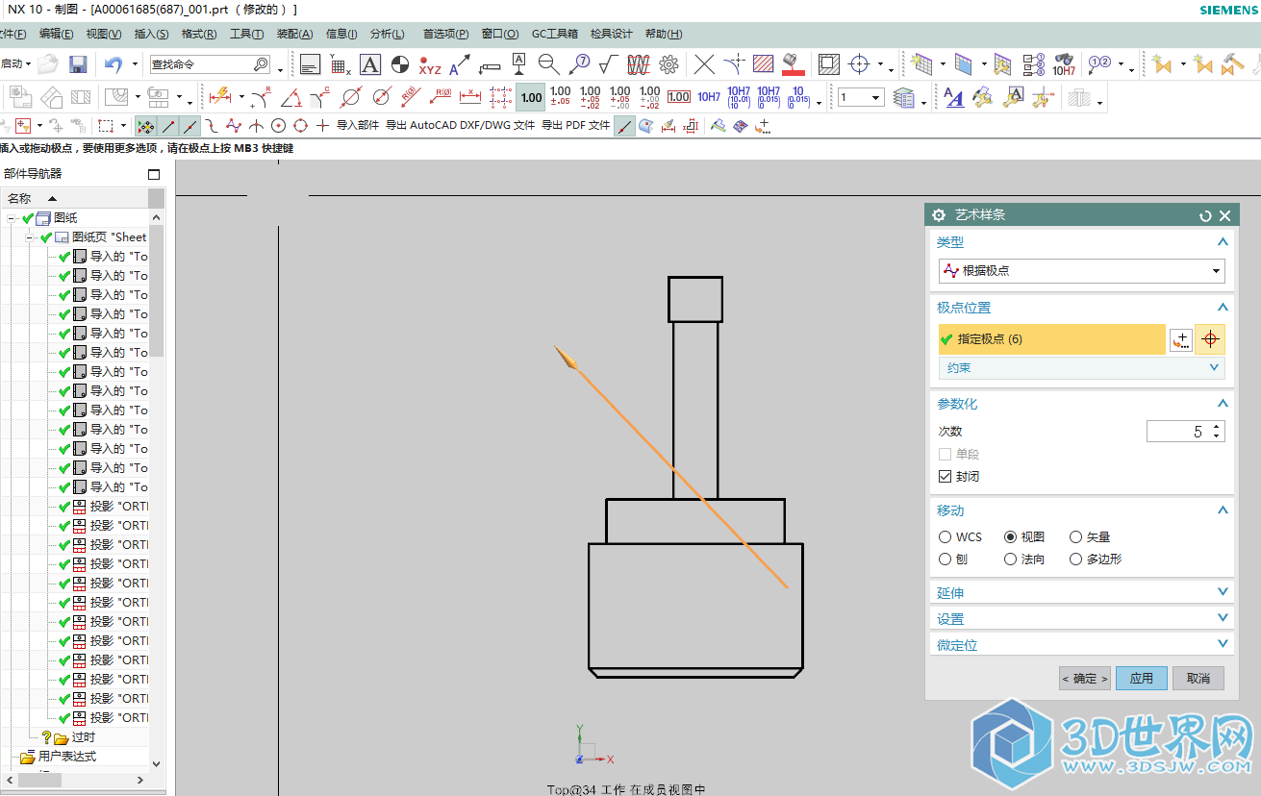
Task: Click the diameter dimension icon
Action: coord(351,96)
